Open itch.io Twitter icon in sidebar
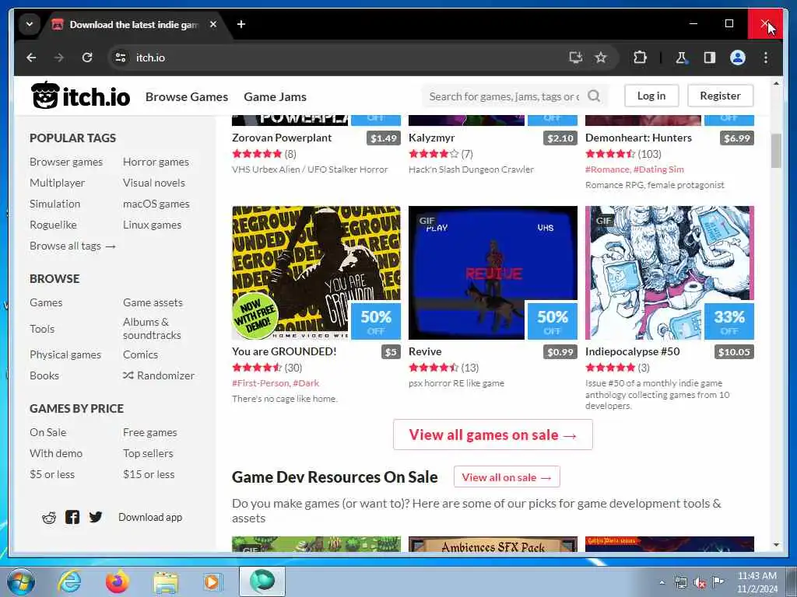 96,517
